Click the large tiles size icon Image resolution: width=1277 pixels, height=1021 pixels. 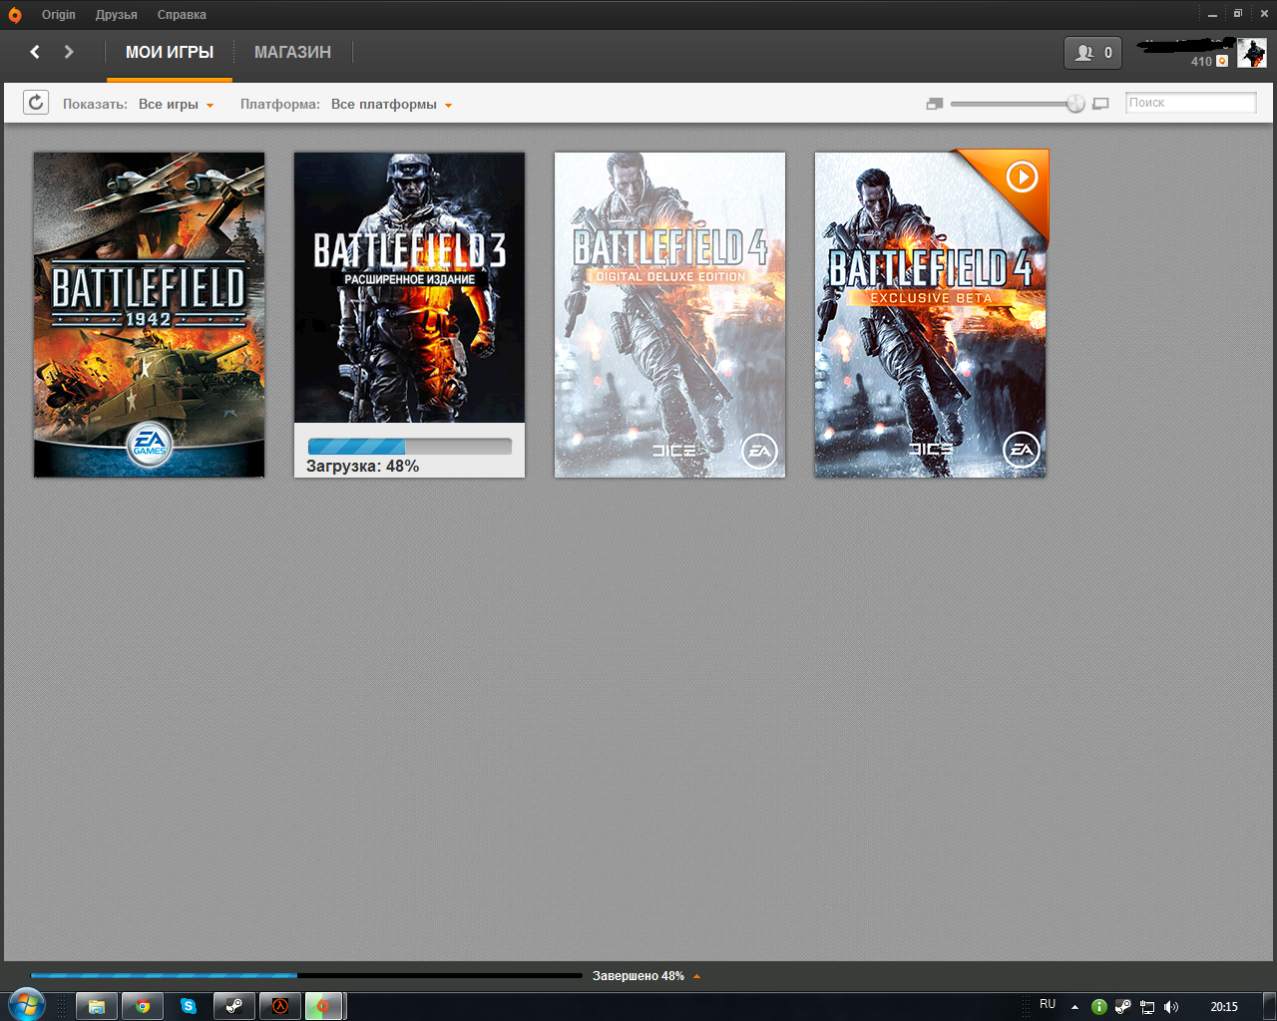[x=1100, y=104]
